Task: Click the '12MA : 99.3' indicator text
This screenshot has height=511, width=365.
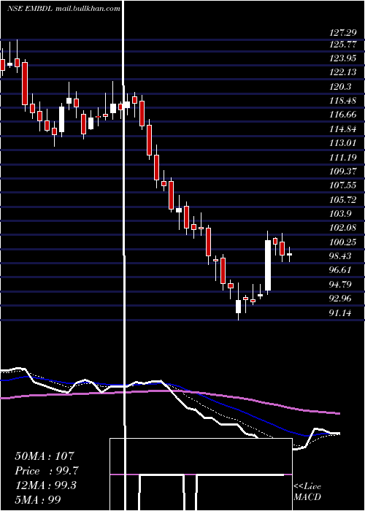Action: (x=45, y=485)
